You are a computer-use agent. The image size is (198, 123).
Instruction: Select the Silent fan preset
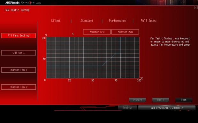pos(56,21)
